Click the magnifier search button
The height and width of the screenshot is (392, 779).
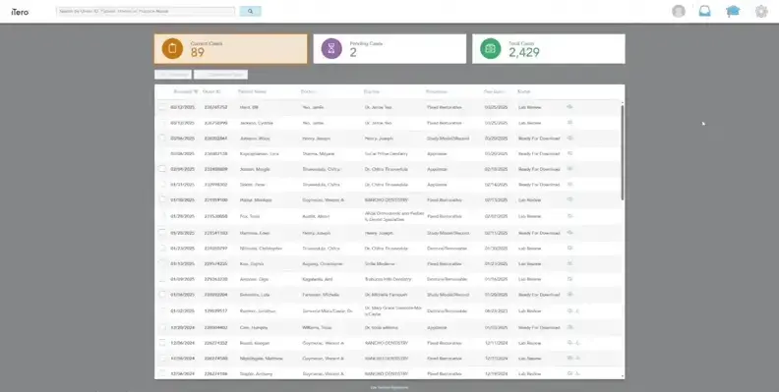tap(251, 11)
